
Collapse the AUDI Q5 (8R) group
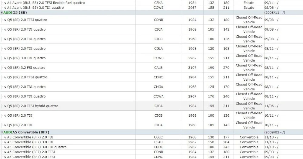coord(2,13)
